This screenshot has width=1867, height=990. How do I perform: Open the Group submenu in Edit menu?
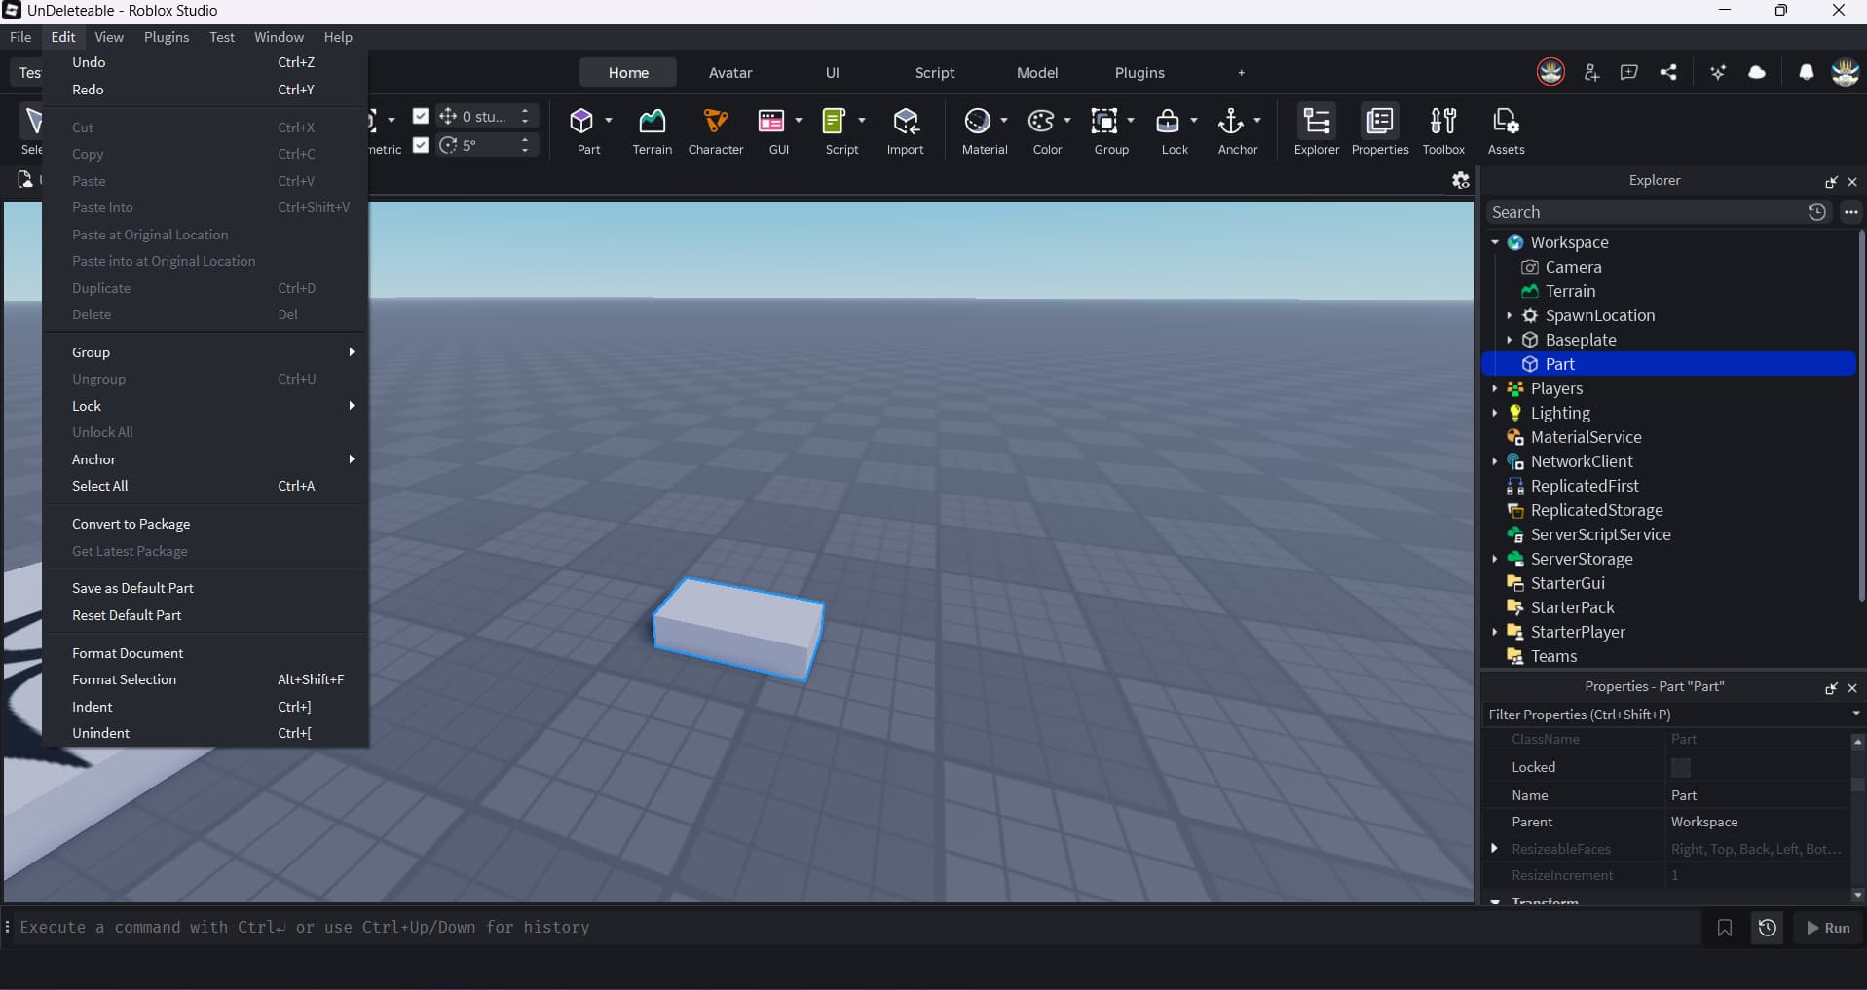point(205,352)
